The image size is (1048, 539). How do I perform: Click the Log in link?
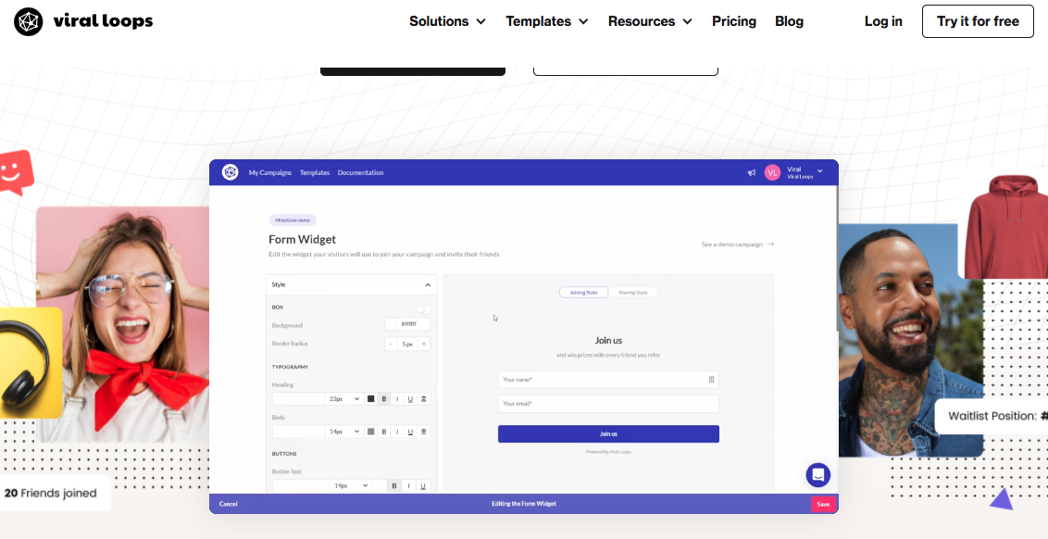883,21
